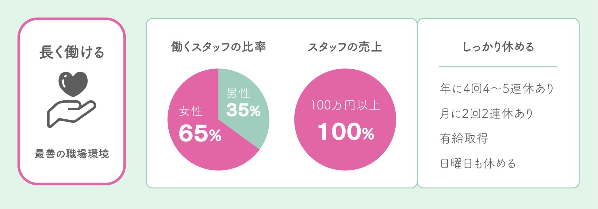Click the 最善の職場環境 caption

(72, 154)
